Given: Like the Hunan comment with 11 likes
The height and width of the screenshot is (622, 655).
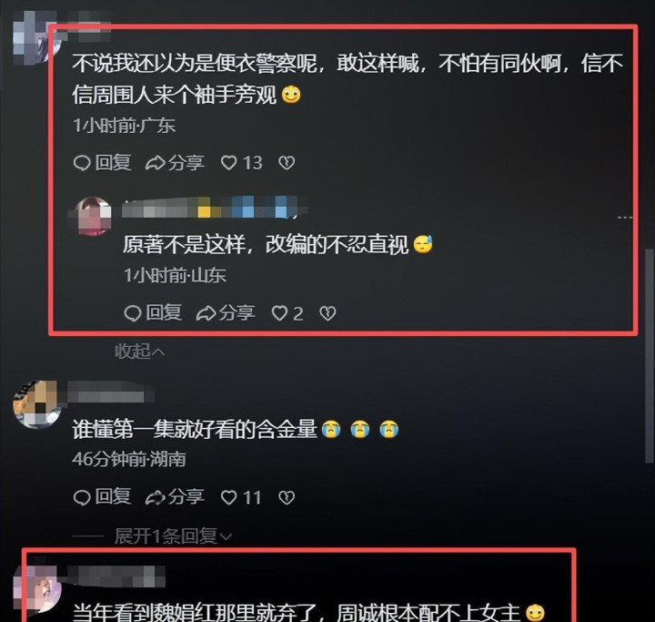Looking at the screenshot, I should click(241, 497).
